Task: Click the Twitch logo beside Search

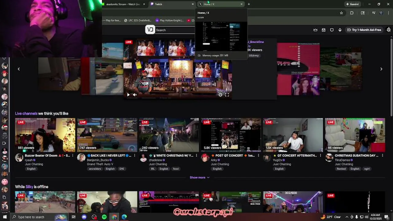Action: pos(150,30)
